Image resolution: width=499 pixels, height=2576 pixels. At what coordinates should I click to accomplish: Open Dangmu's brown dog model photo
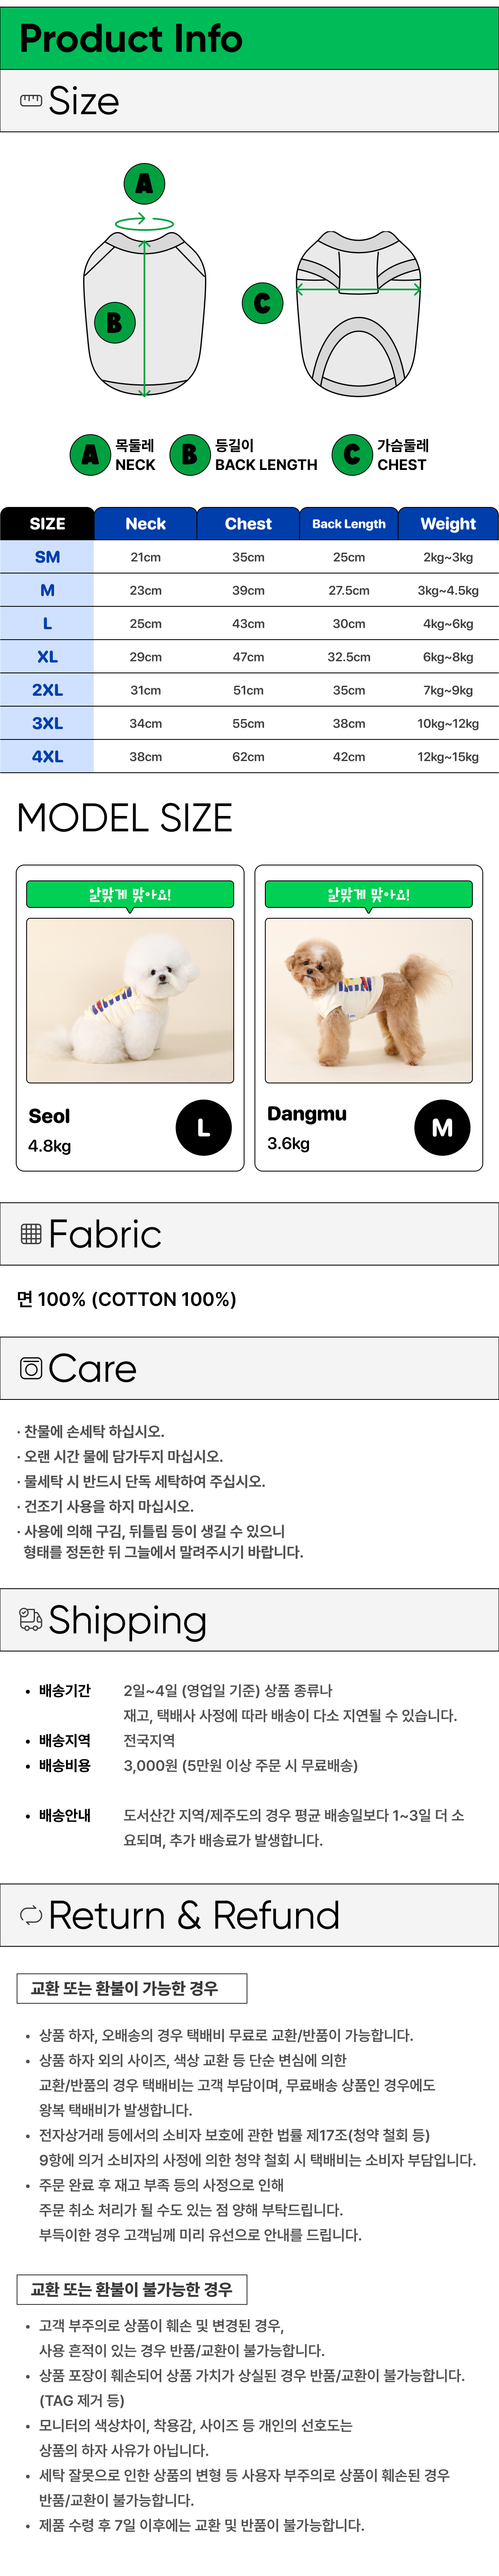tap(369, 1000)
